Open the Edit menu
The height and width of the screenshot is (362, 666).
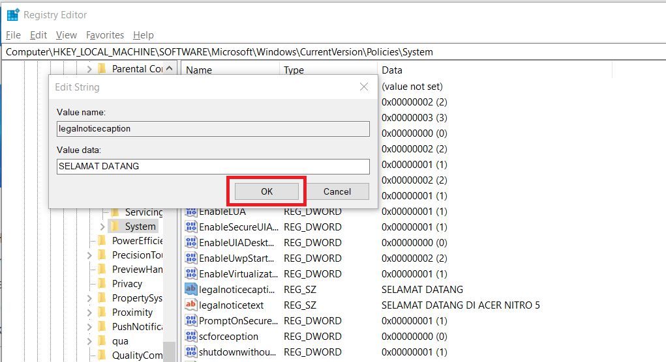pyautogui.click(x=38, y=35)
